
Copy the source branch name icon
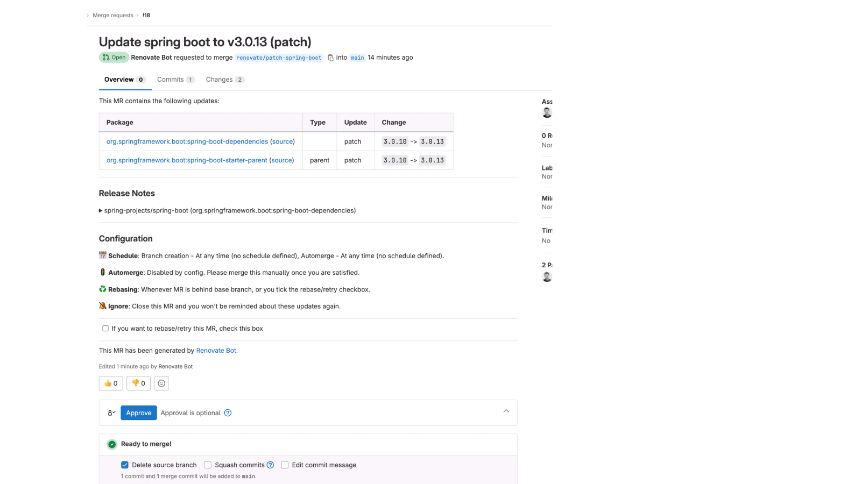tap(330, 58)
